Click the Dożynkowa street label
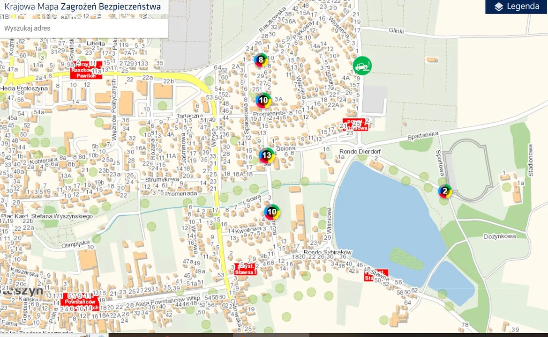548x337 pixels. pos(500,236)
